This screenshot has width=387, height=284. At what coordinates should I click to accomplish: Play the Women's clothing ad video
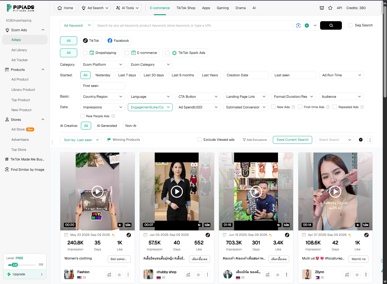click(97, 191)
